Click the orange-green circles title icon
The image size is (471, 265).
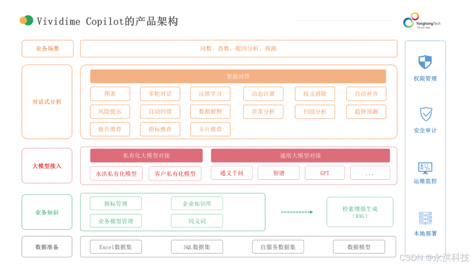click(x=27, y=20)
